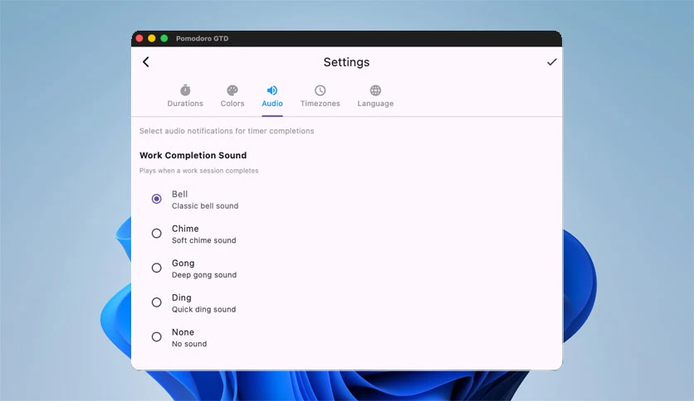This screenshot has height=401, width=694.
Task: Click the 'Work Completion Sound' heading
Action: point(193,156)
